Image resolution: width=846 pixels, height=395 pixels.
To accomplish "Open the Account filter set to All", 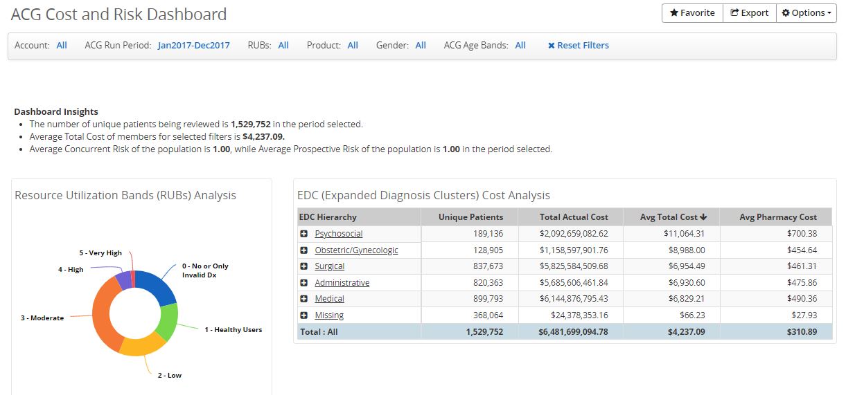I will tap(62, 46).
